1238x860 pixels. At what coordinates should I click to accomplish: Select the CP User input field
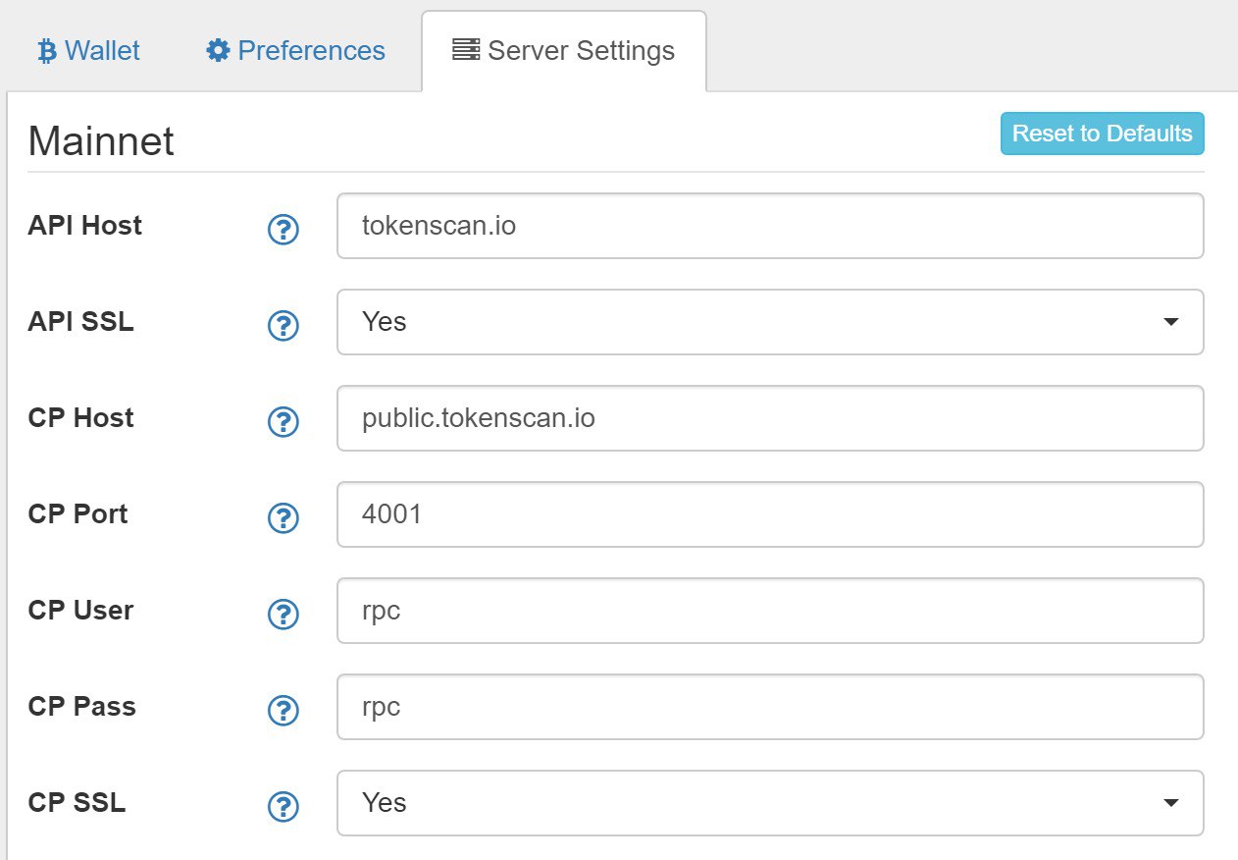tap(770, 611)
